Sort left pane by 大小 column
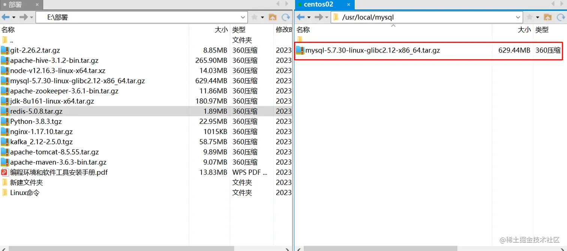This screenshot has height=251, width=567. pyautogui.click(x=210, y=30)
